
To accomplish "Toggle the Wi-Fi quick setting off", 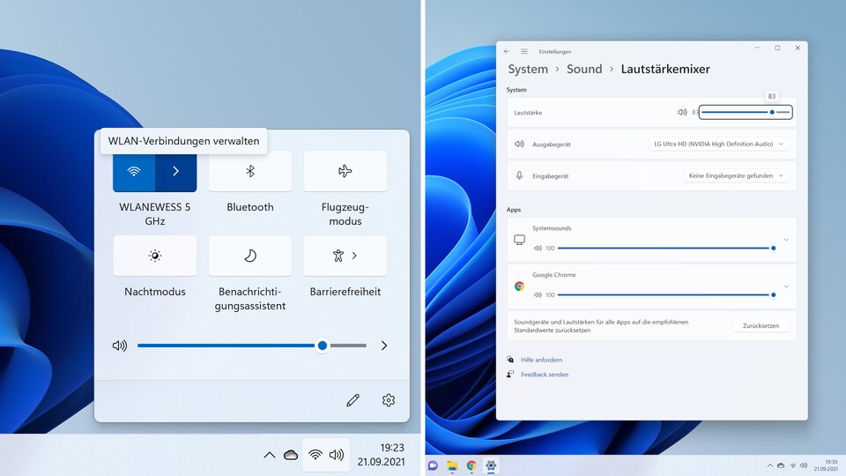I will pyautogui.click(x=134, y=172).
